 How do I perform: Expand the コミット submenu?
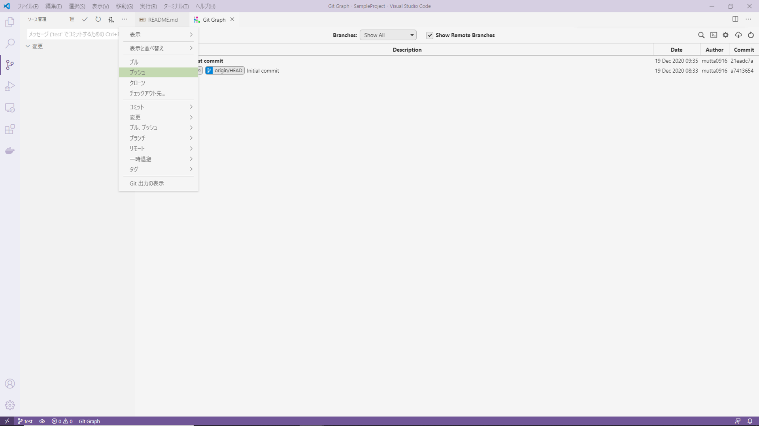tap(159, 107)
